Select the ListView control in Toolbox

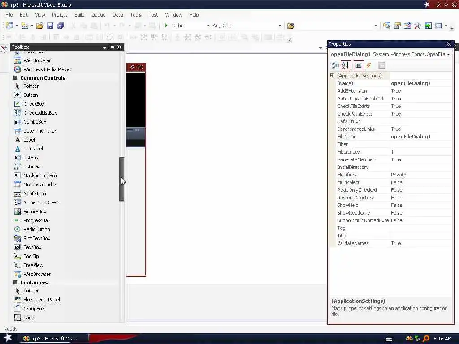[x=27, y=167]
